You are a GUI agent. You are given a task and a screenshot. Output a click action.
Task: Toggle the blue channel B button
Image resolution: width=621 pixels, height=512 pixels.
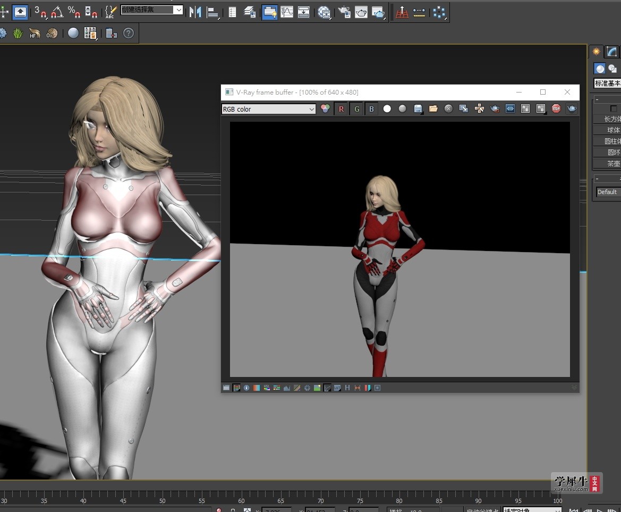tap(371, 108)
